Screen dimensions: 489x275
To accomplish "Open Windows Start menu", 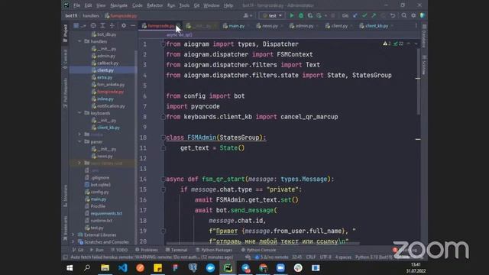I will (70, 268).
